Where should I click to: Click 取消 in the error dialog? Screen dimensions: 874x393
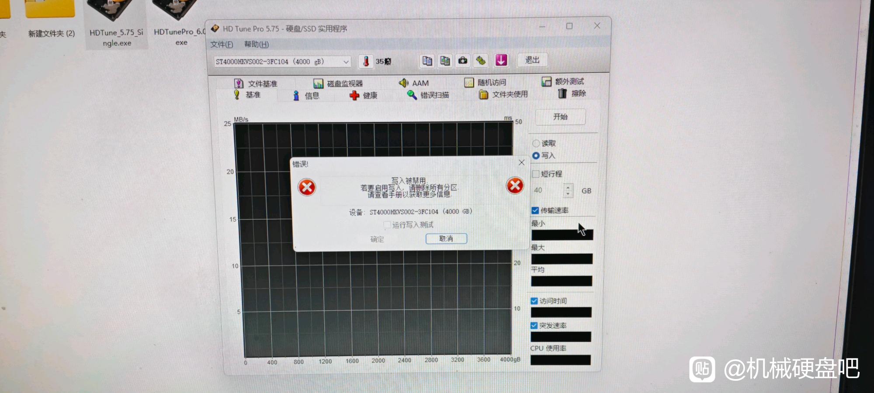[x=446, y=238]
